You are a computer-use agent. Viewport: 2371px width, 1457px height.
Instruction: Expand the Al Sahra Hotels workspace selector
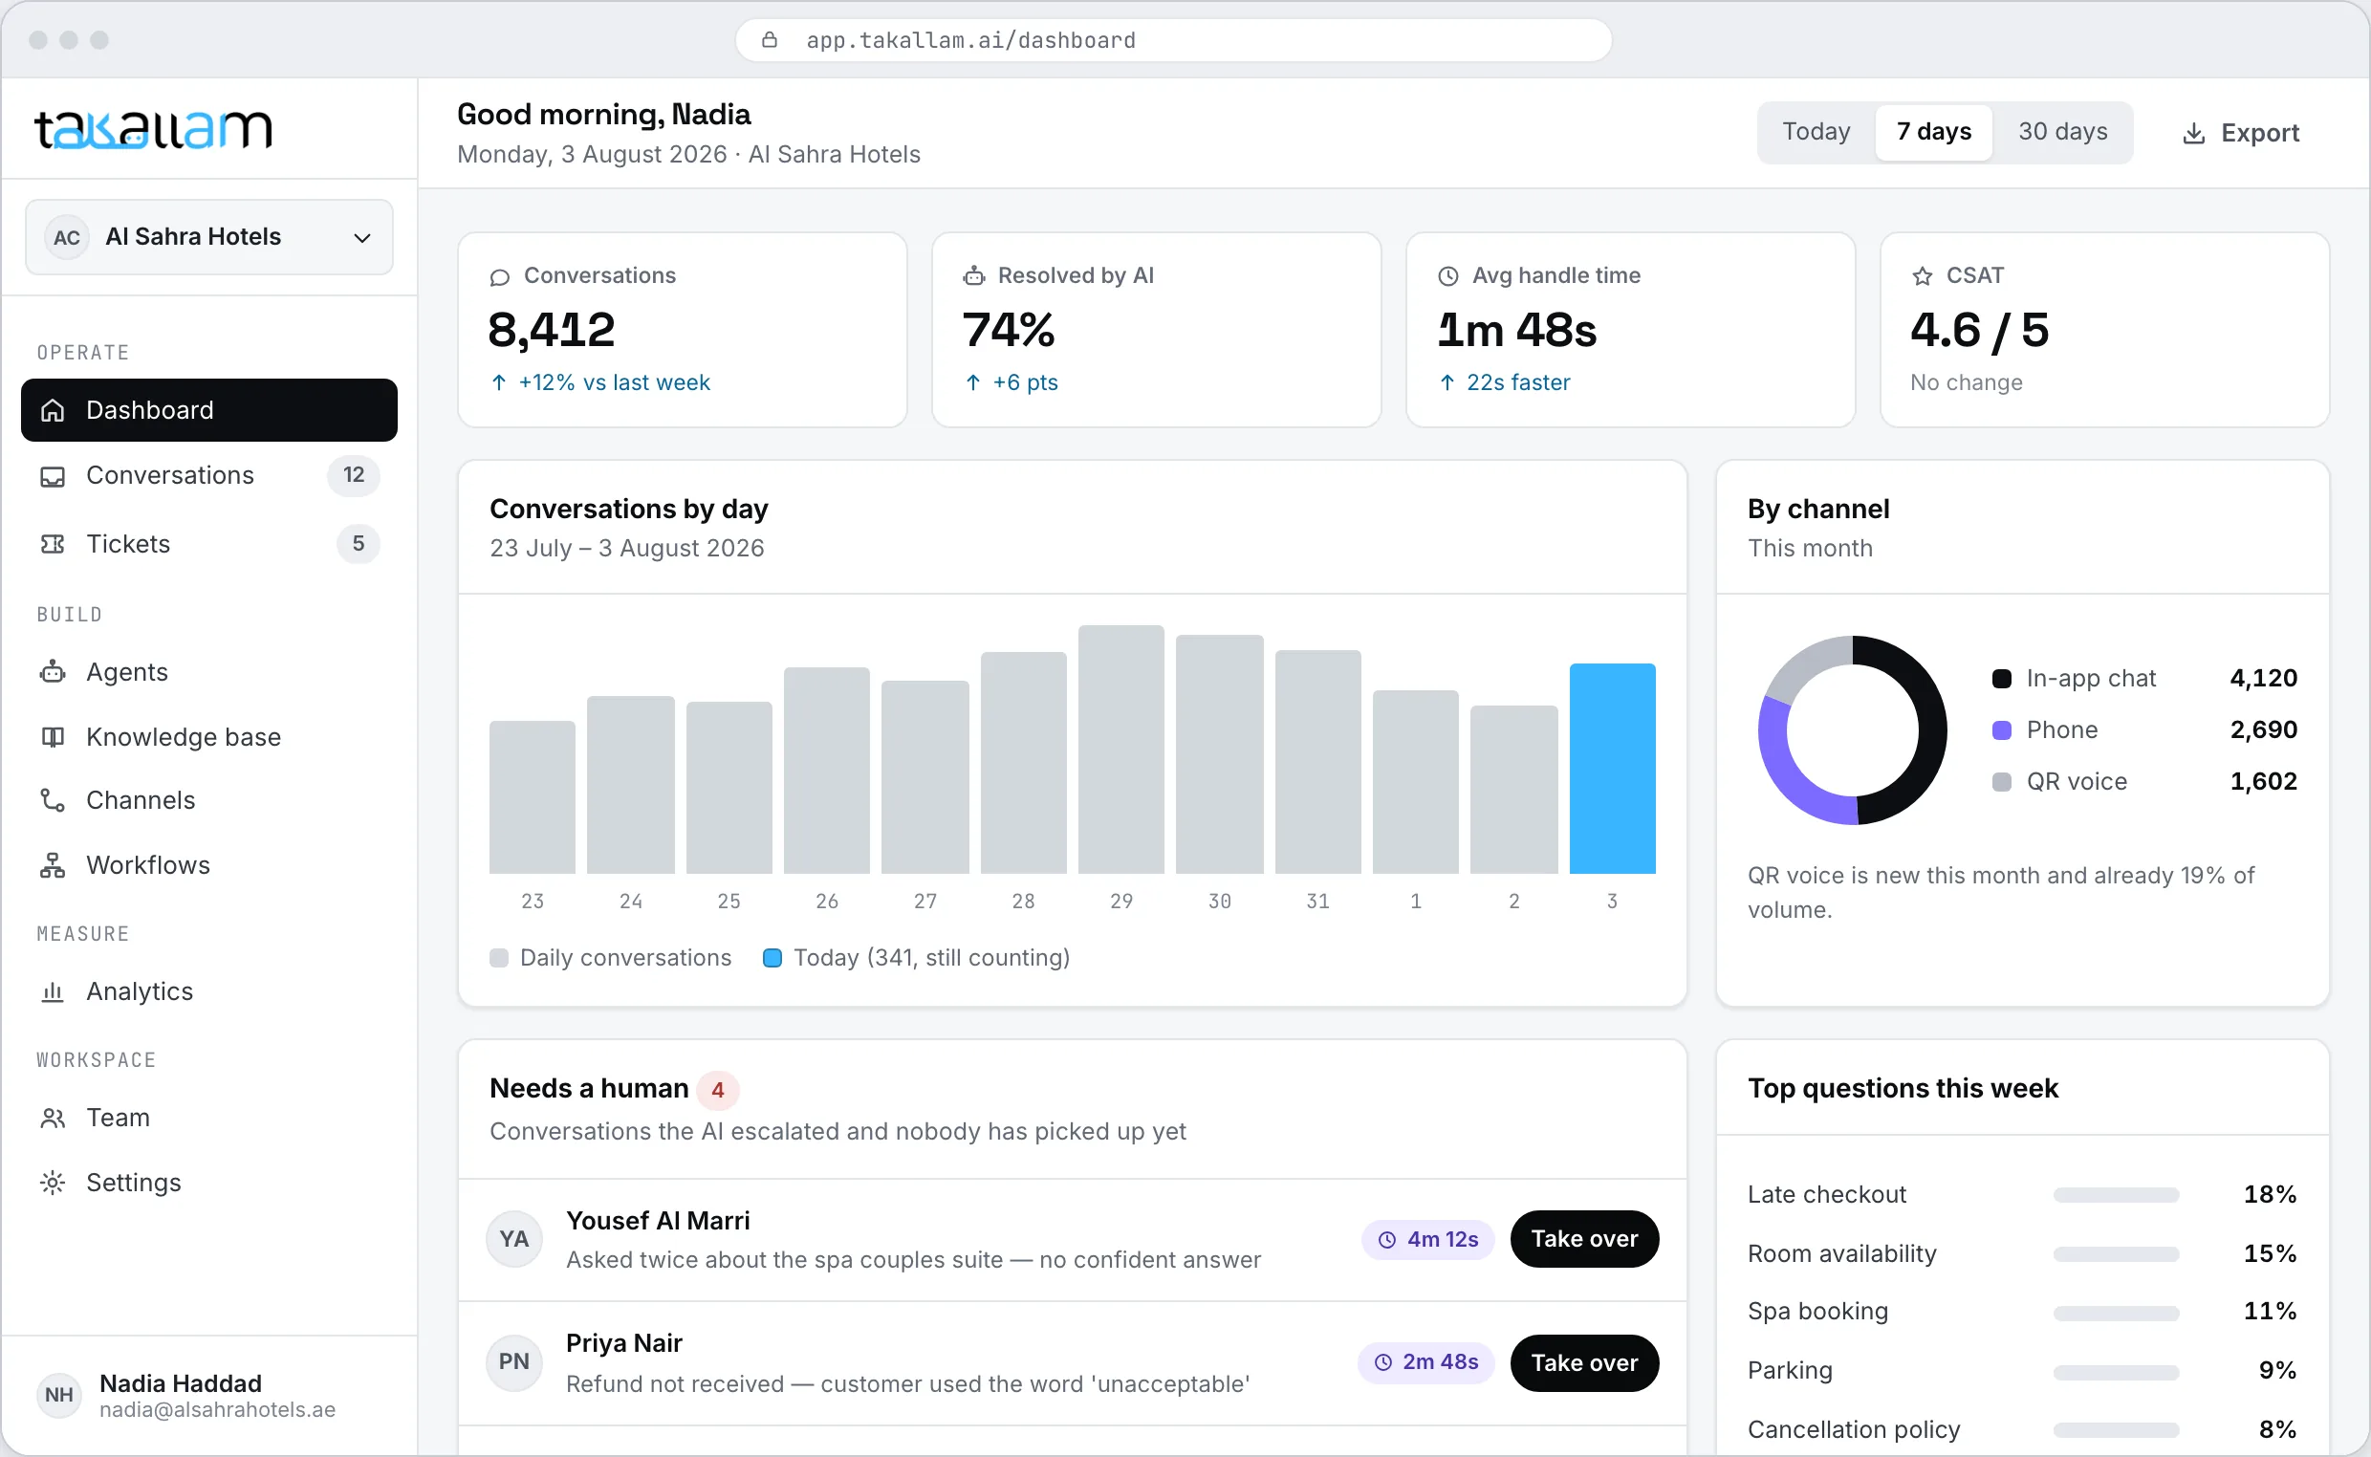pos(209,237)
